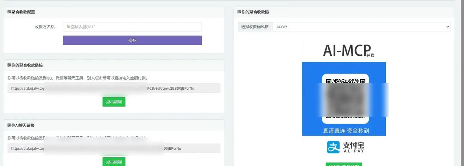Click the 收款方名称 label
Image resolution: width=464 pixels, height=166 pixels.
(x=45, y=27)
